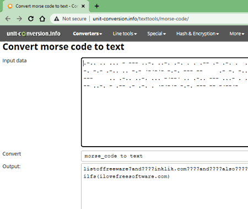Viewport: 248px width, 209px height.
Task: Select the Convert morse code to text tab
Action: coord(46,6)
